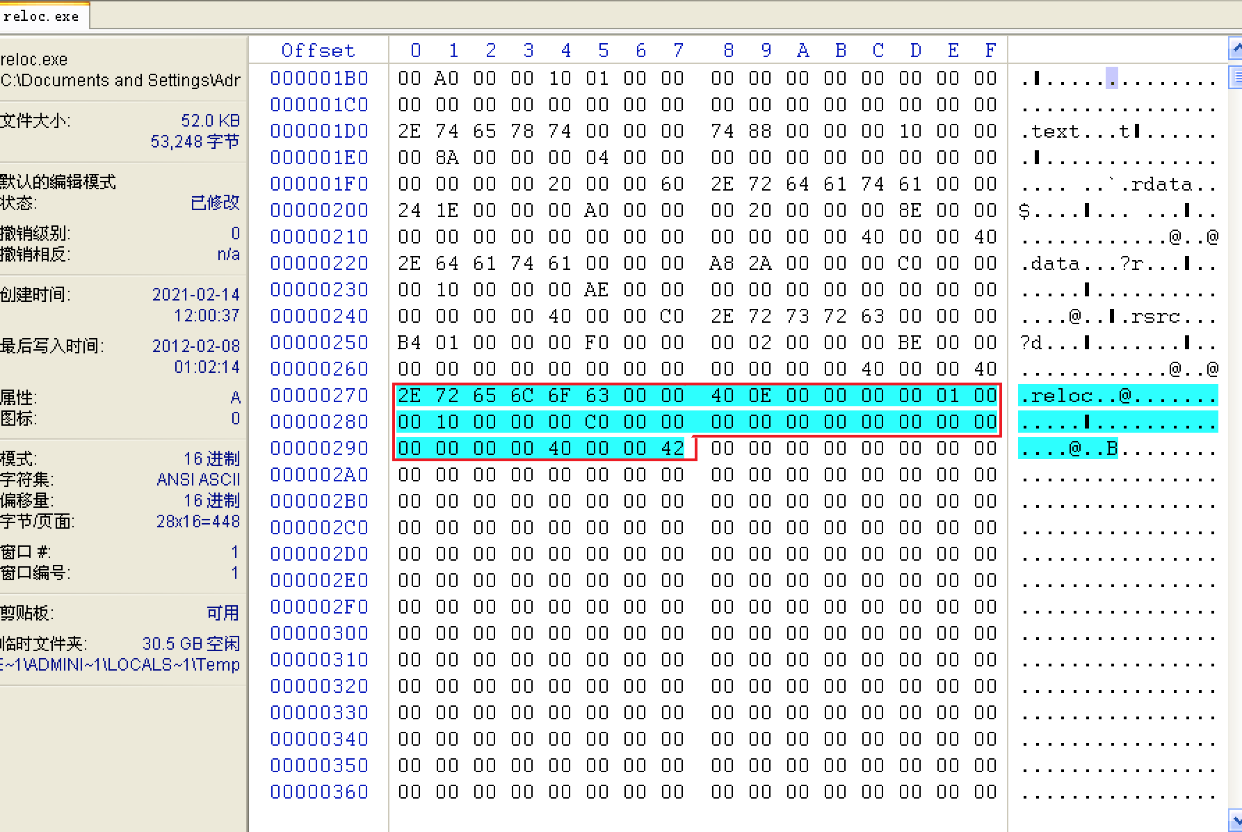
Task: Click last highlighted byte 42 in row 00000290
Action: [x=672, y=449]
